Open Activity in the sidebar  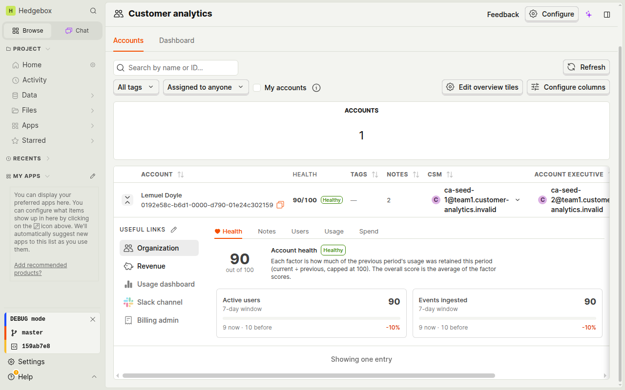[x=34, y=80]
